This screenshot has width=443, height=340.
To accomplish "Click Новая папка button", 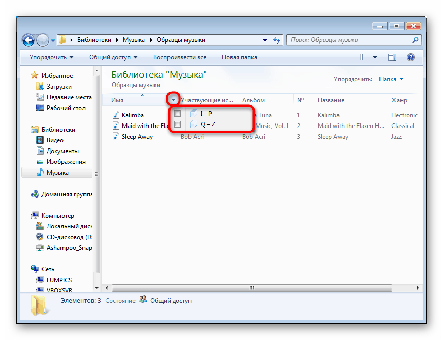I will coord(239,57).
